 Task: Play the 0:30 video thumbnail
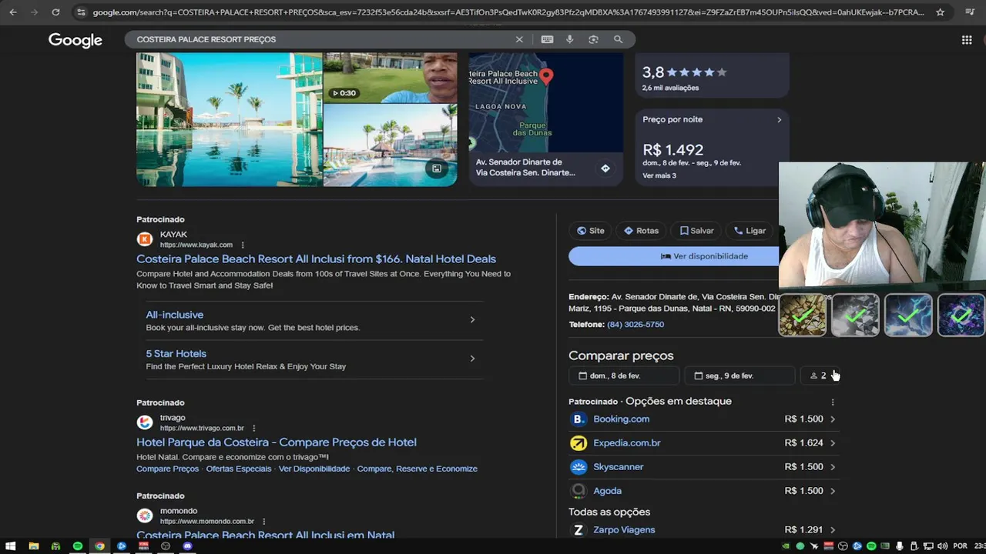(x=390, y=78)
